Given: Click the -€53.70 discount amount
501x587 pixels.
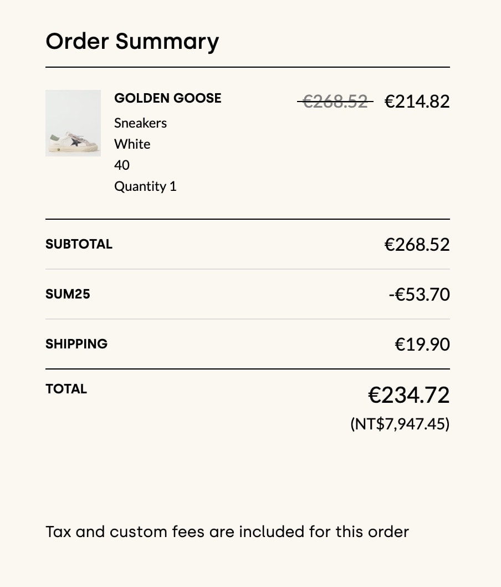Looking at the screenshot, I should [x=419, y=295].
